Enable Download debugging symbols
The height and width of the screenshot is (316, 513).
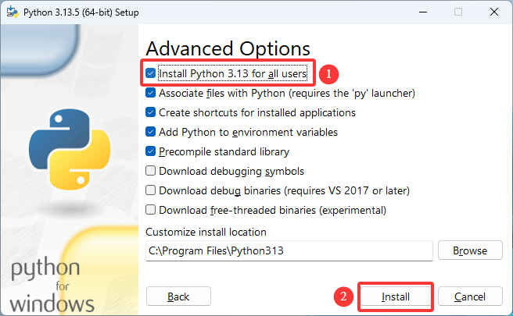coord(150,171)
